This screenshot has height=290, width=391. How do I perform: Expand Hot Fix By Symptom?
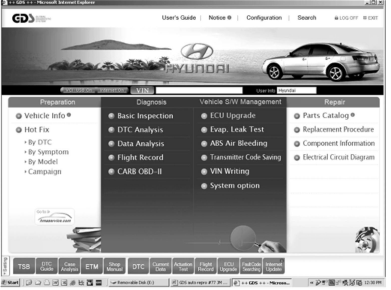(48, 152)
